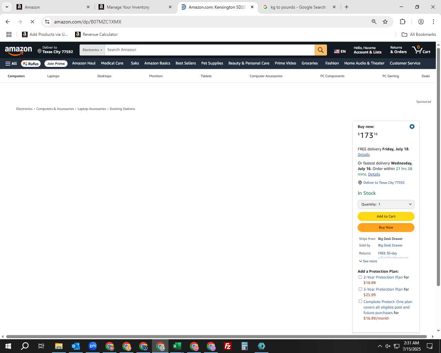Click the Join Prime button

pyautogui.click(x=56, y=63)
